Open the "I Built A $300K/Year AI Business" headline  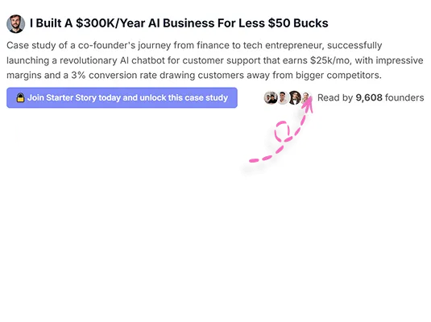(179, 23)
